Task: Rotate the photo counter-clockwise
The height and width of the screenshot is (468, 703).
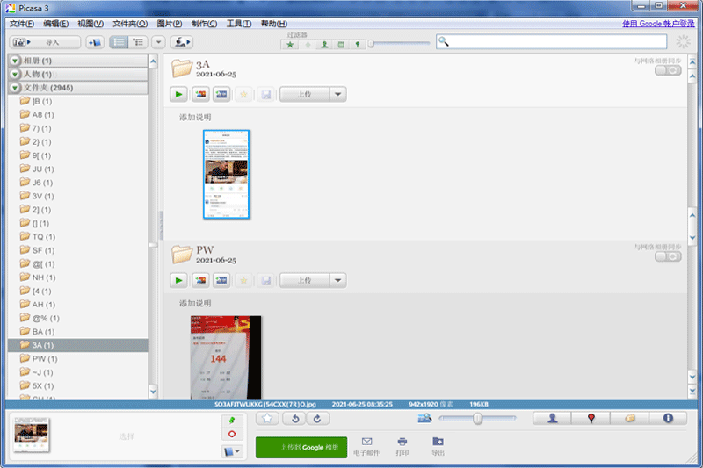Action: click(296, 419)
